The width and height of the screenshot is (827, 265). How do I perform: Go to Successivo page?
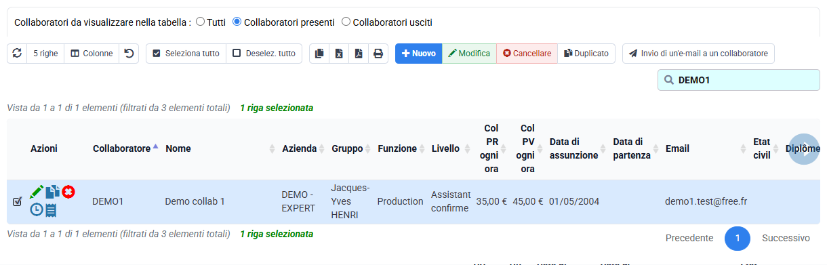786,238
